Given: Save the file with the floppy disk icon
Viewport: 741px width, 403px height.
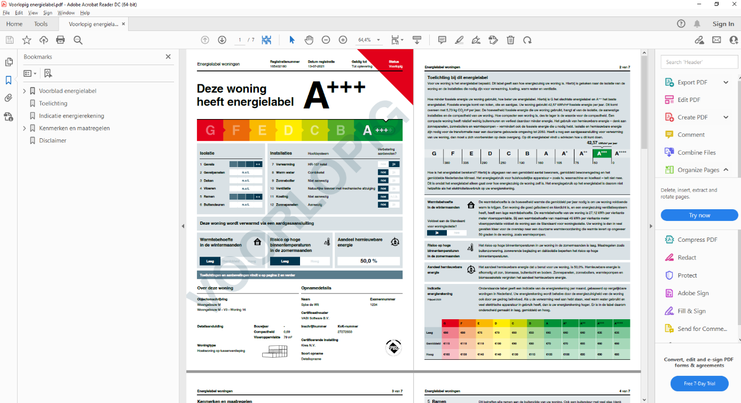Looking at the screenshot, I should 10,40.
